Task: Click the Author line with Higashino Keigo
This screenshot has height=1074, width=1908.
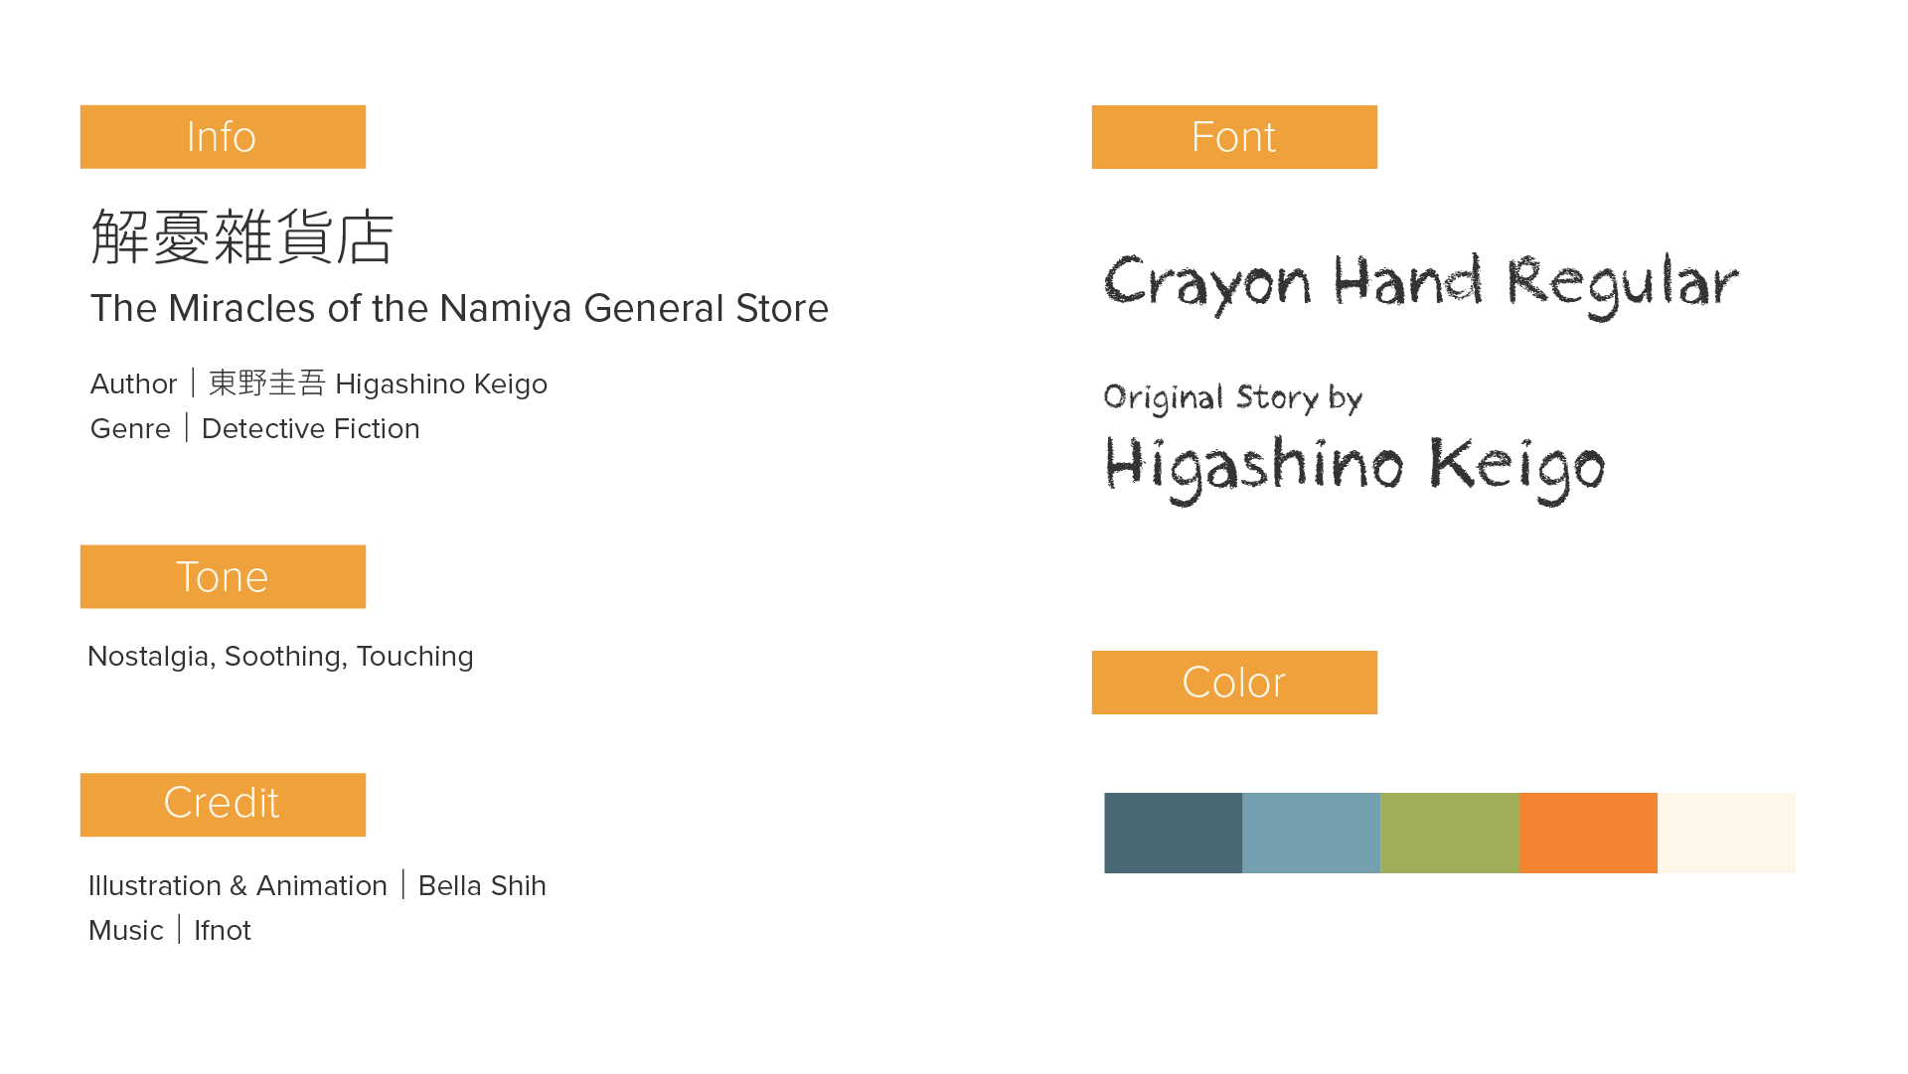Action: pyautogui.click(x=318, y=384)
